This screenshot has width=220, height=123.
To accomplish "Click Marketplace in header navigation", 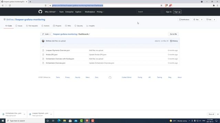I will 90,12.
